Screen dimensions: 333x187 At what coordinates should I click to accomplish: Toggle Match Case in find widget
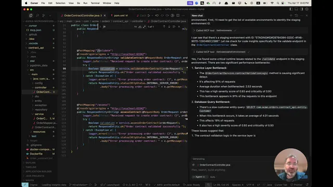tap(135, 26)
